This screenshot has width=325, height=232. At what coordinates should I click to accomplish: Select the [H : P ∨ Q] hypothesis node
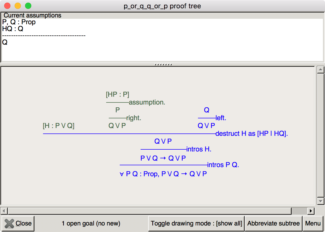tap(58, 126)
